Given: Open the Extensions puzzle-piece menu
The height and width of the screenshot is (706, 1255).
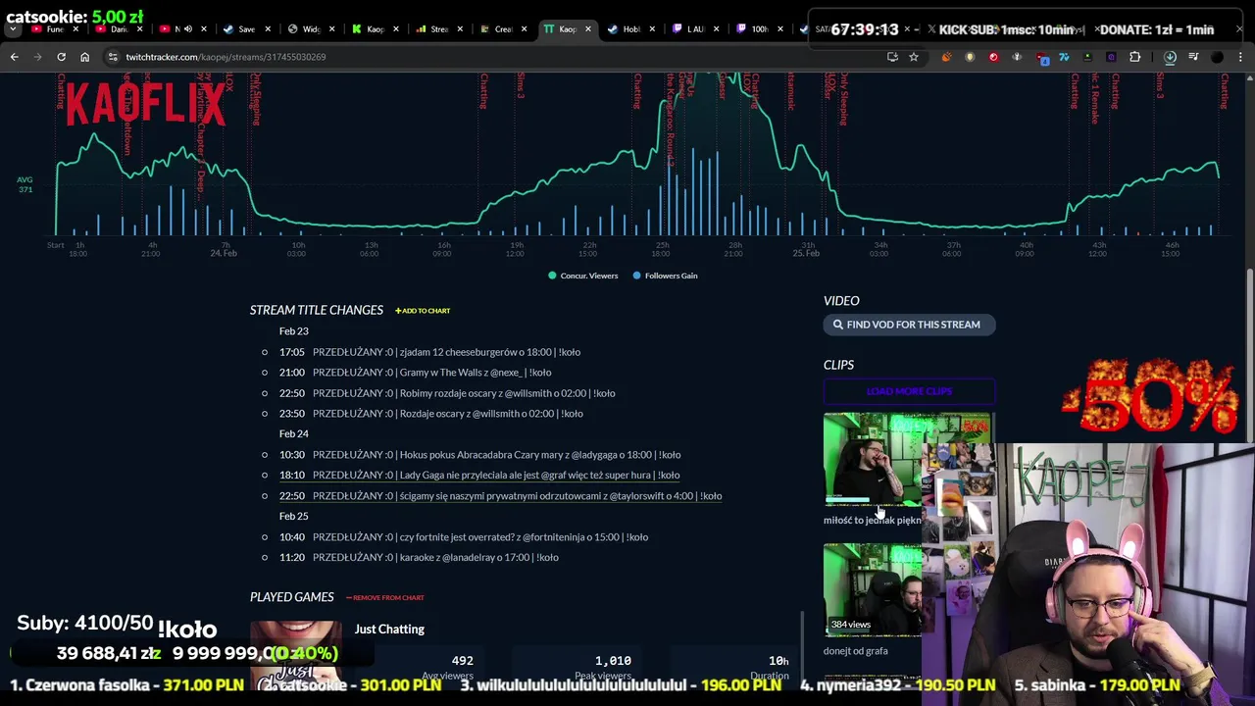Looking at the screenshot, I should tap(1134, 57).
